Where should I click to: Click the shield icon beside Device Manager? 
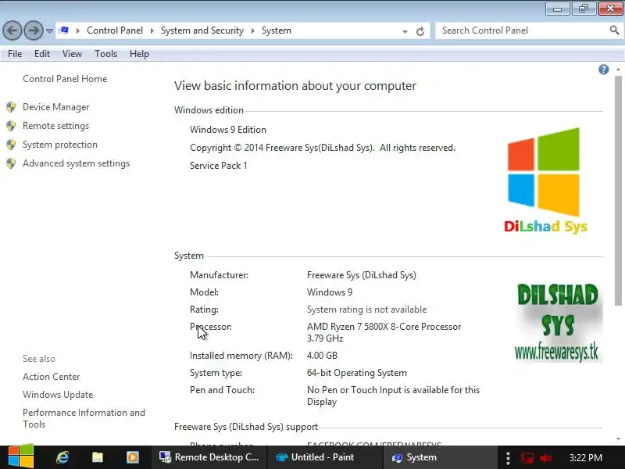[11, 107]
